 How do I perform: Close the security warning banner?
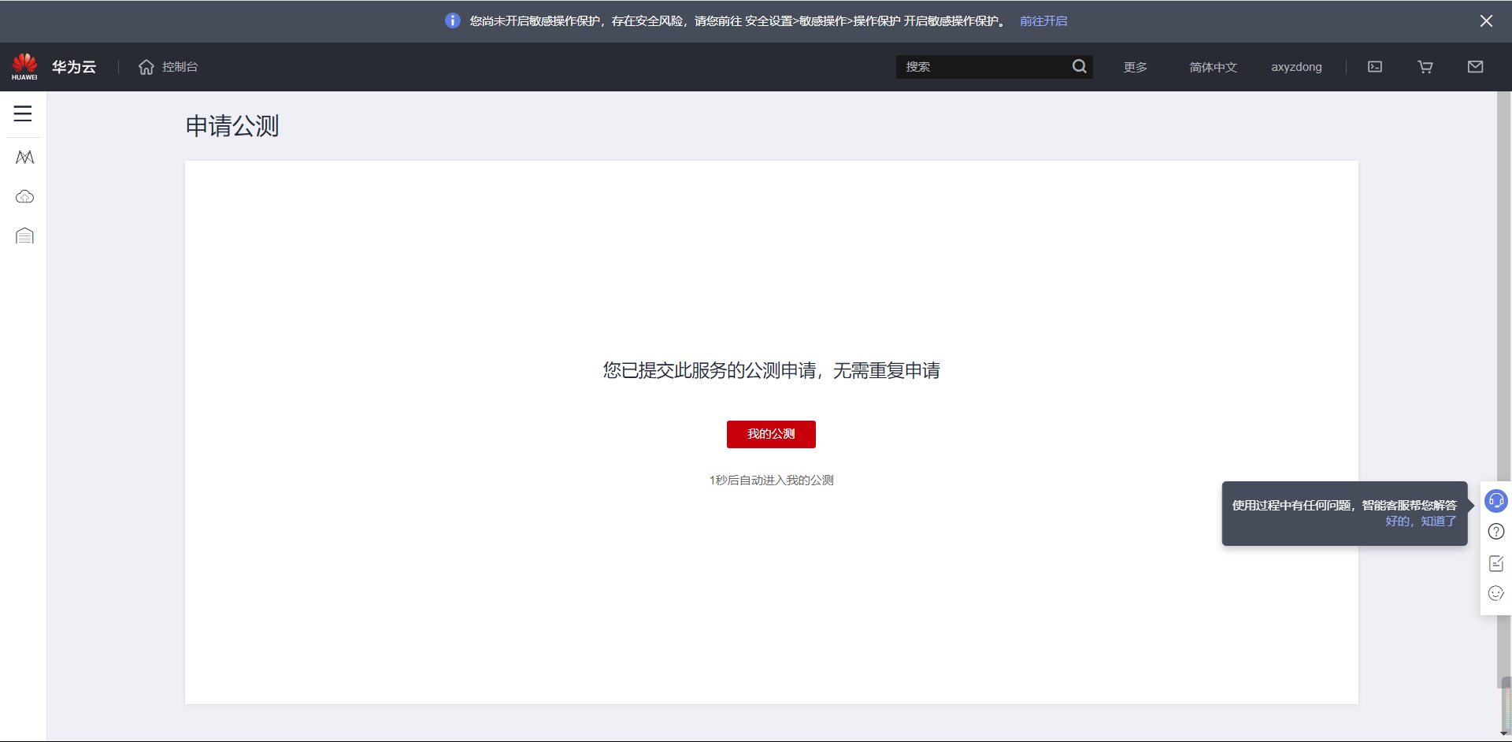(1486, 21)
